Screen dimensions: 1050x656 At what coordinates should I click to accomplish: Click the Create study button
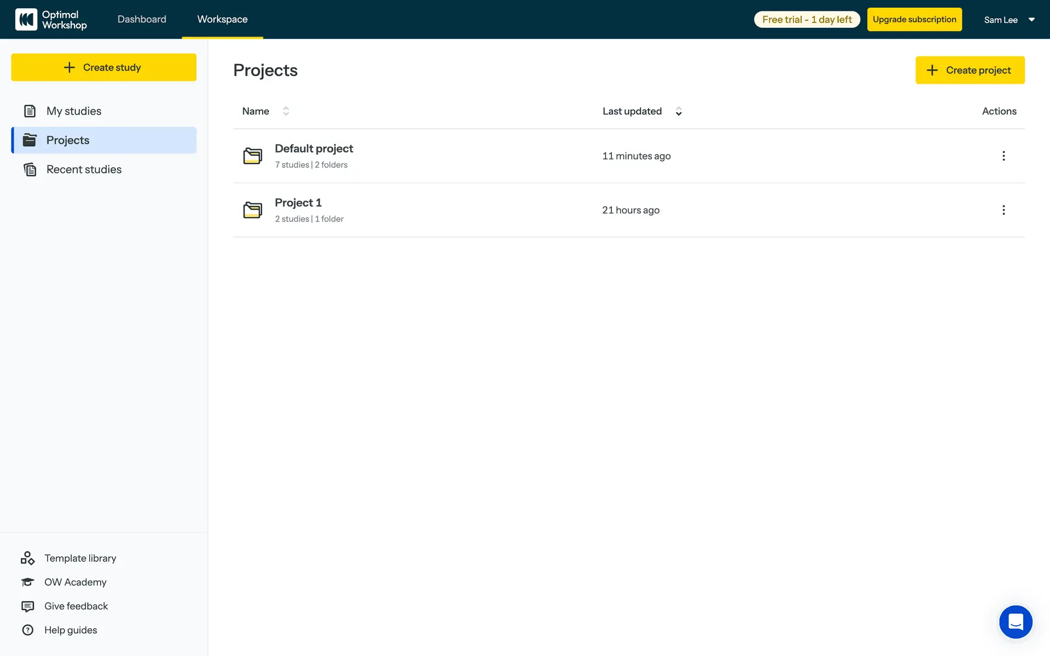tap(103, 67)
